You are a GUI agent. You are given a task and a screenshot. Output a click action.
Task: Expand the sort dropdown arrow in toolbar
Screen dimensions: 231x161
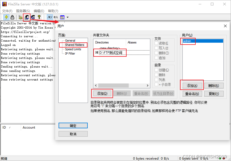67,17
